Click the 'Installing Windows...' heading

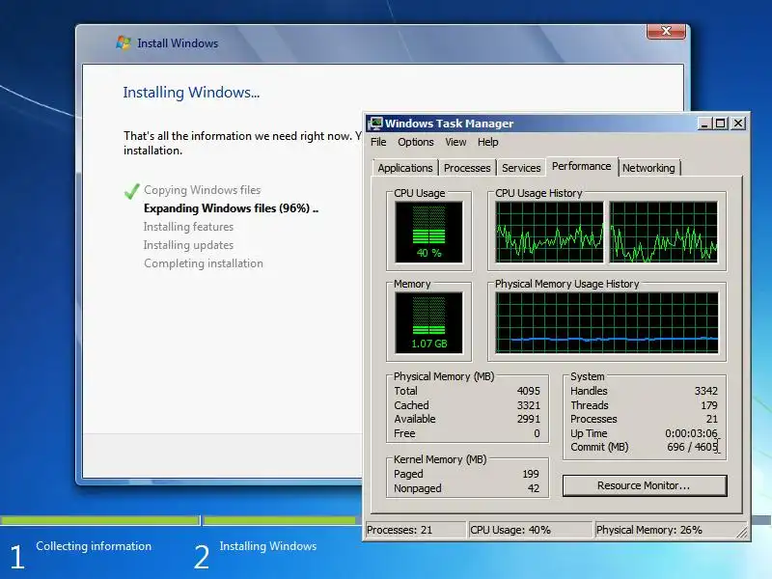click(x=191, y=92)
